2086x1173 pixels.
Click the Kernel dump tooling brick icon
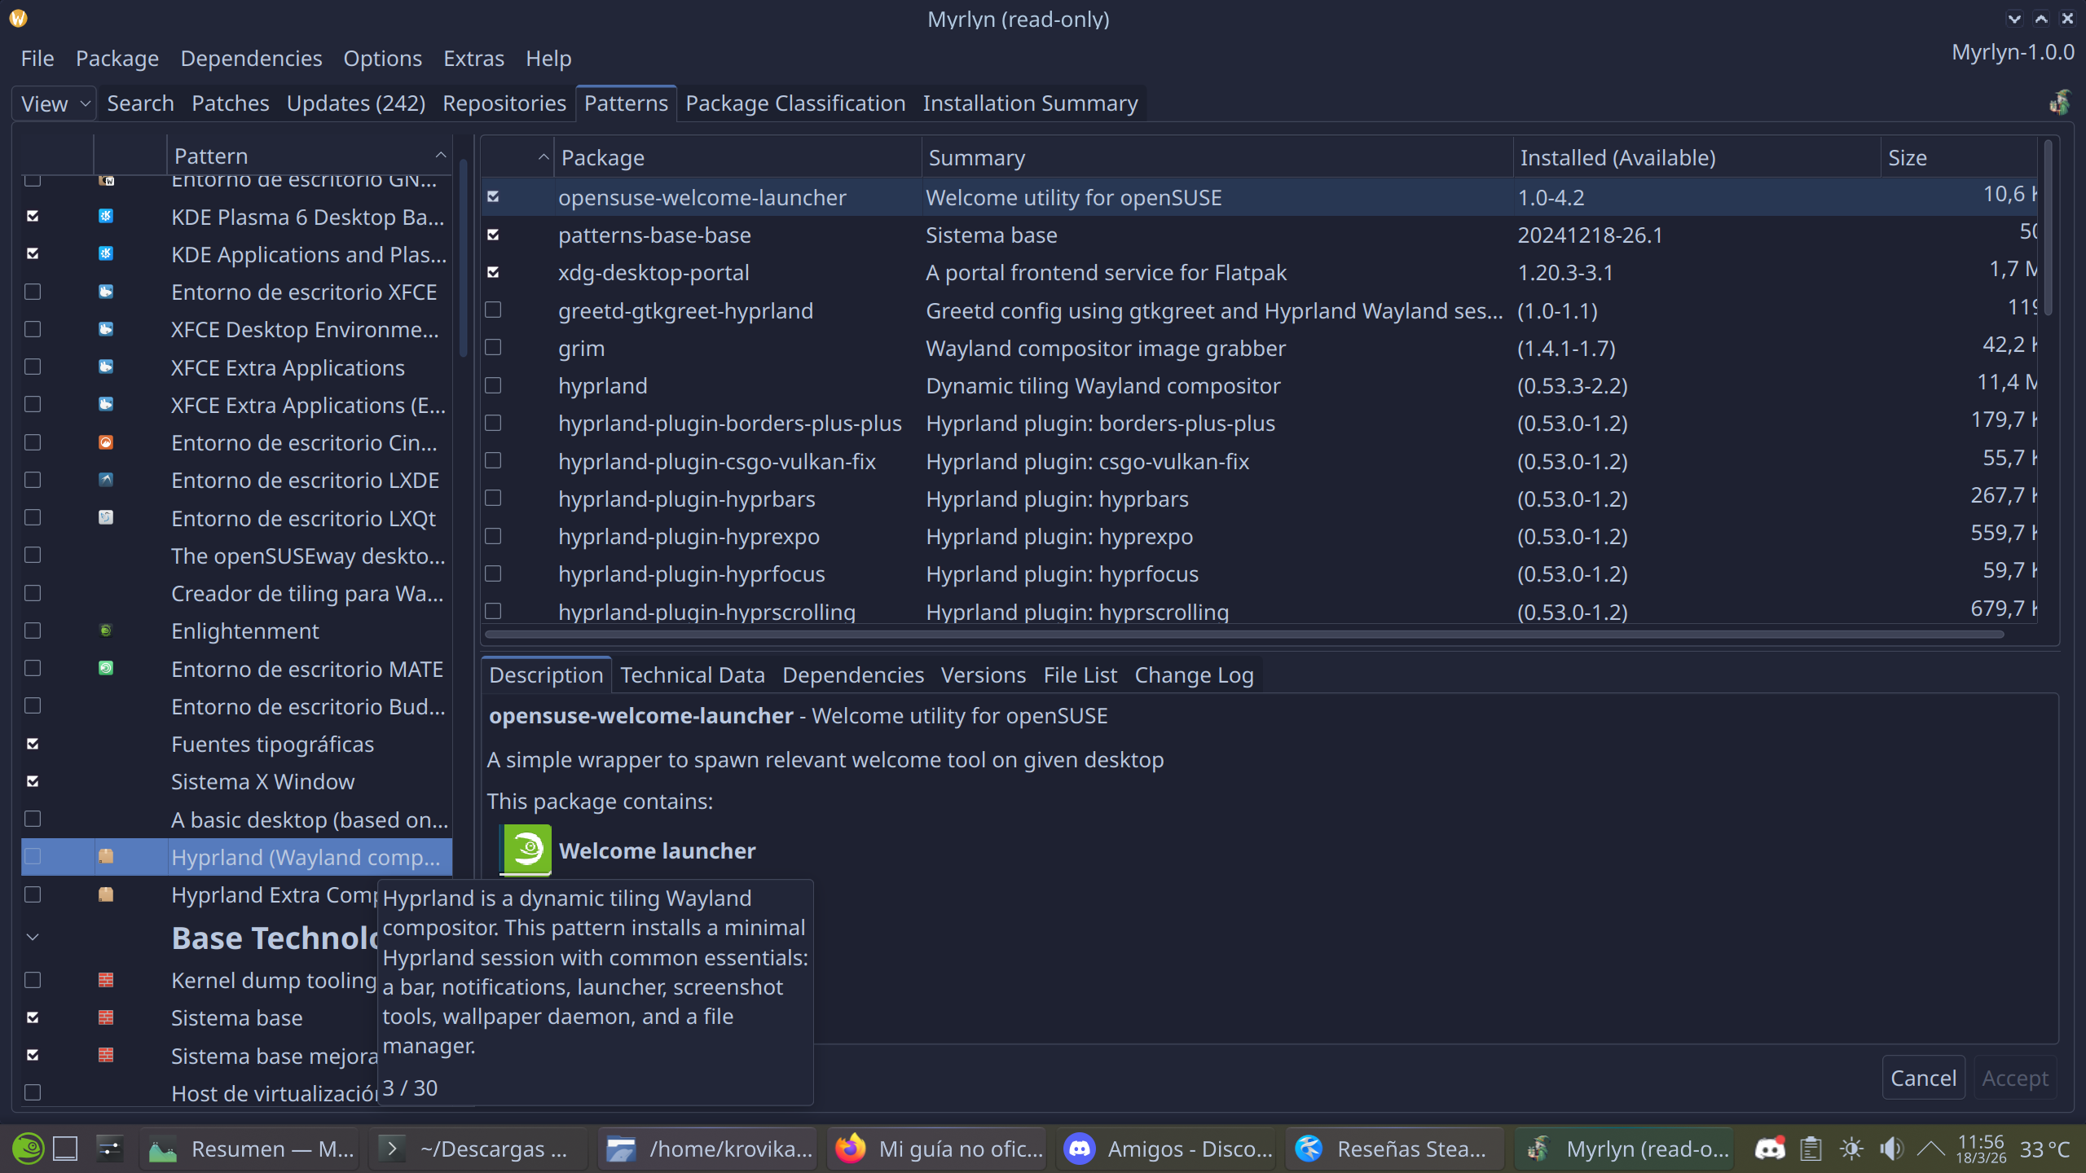106,980
